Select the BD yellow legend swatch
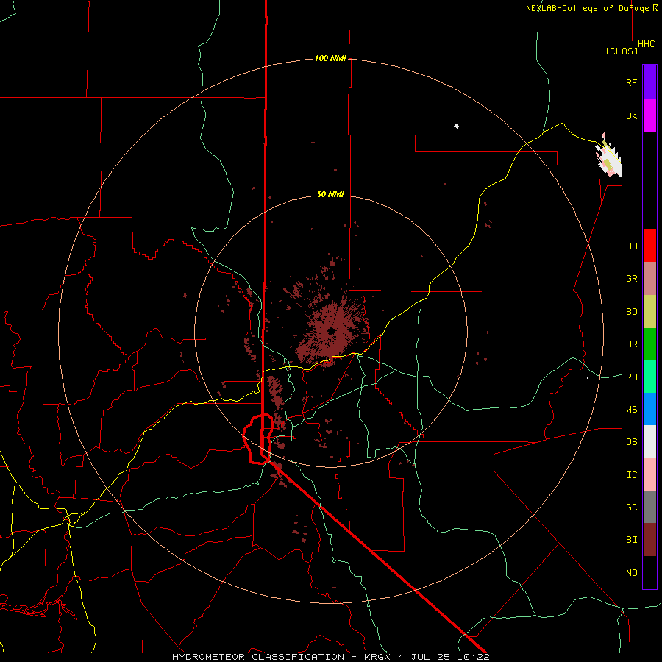The width and height of the screenshot is (662, 662). tap(649, 311)
